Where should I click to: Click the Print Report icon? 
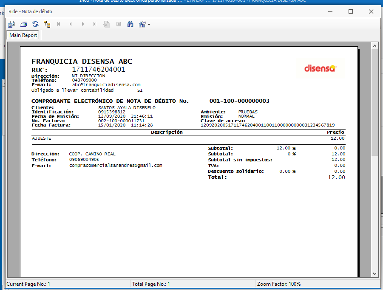pyautogui.click(x=23, y=24)
